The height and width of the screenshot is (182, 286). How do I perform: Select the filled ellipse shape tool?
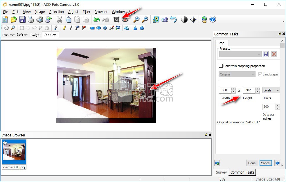(x=99, y=28)
